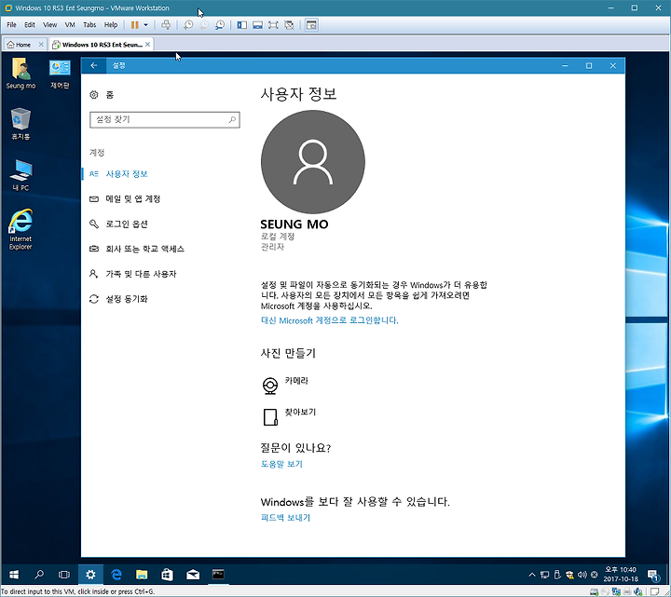
Task: Click the taskbar search magnifier
Action: (x=39, y=575)
